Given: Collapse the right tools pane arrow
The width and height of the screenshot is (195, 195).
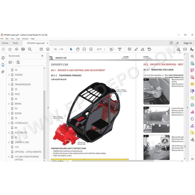Looking at the screenshot, I should [x=187, y=108].
